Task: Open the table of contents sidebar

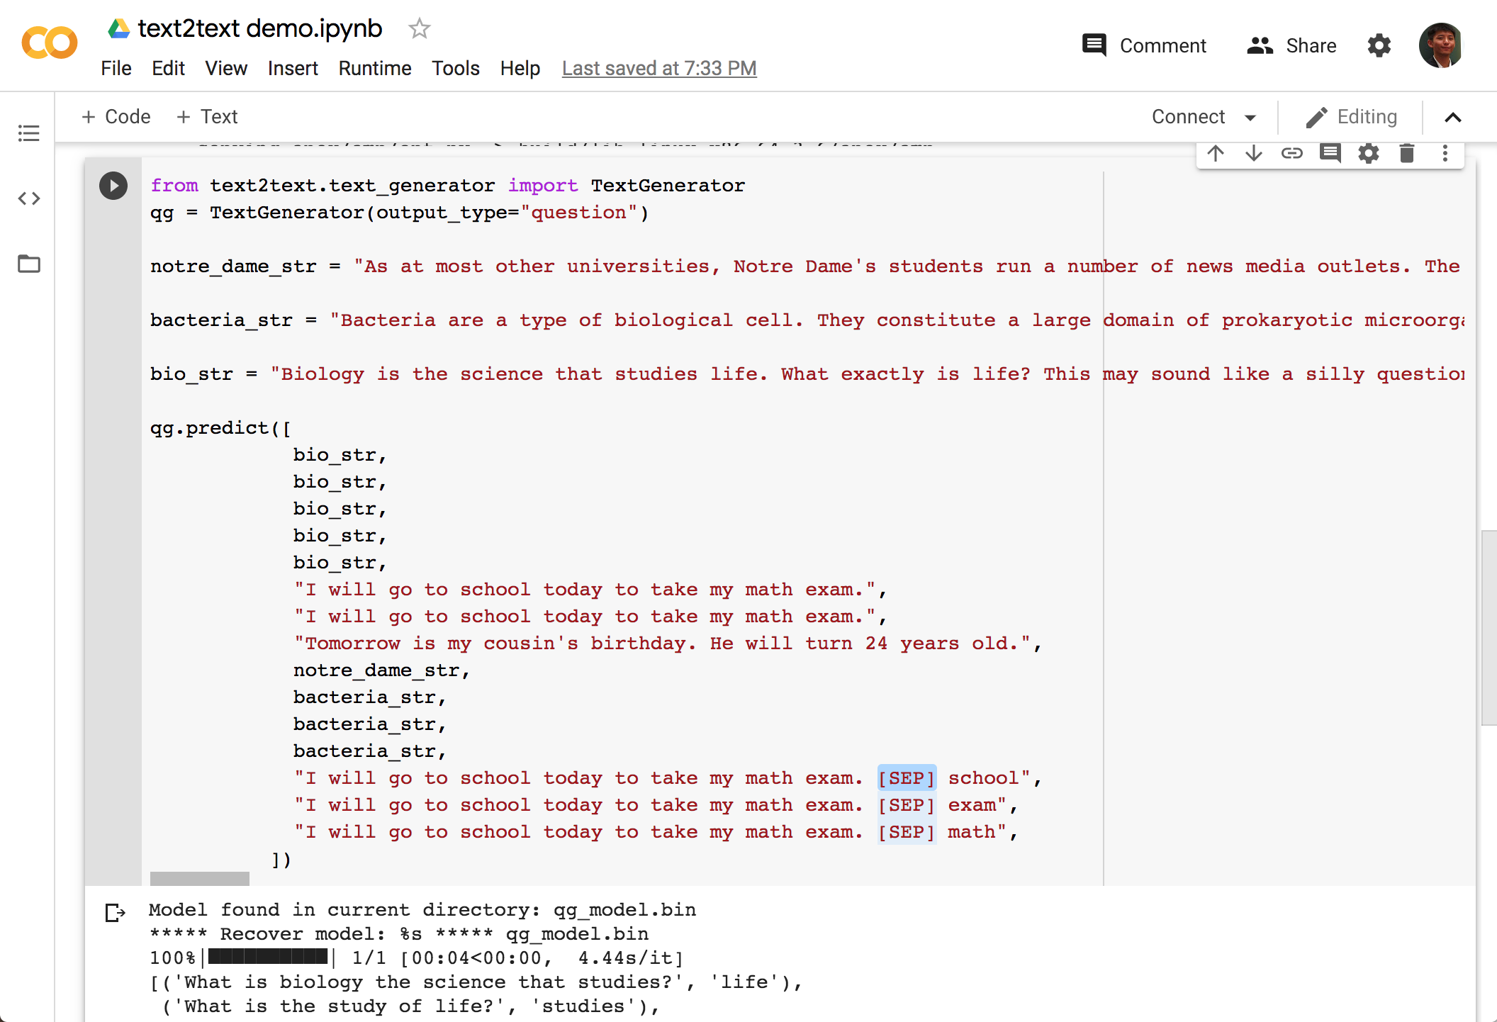Action: click(x=29, y=133)
